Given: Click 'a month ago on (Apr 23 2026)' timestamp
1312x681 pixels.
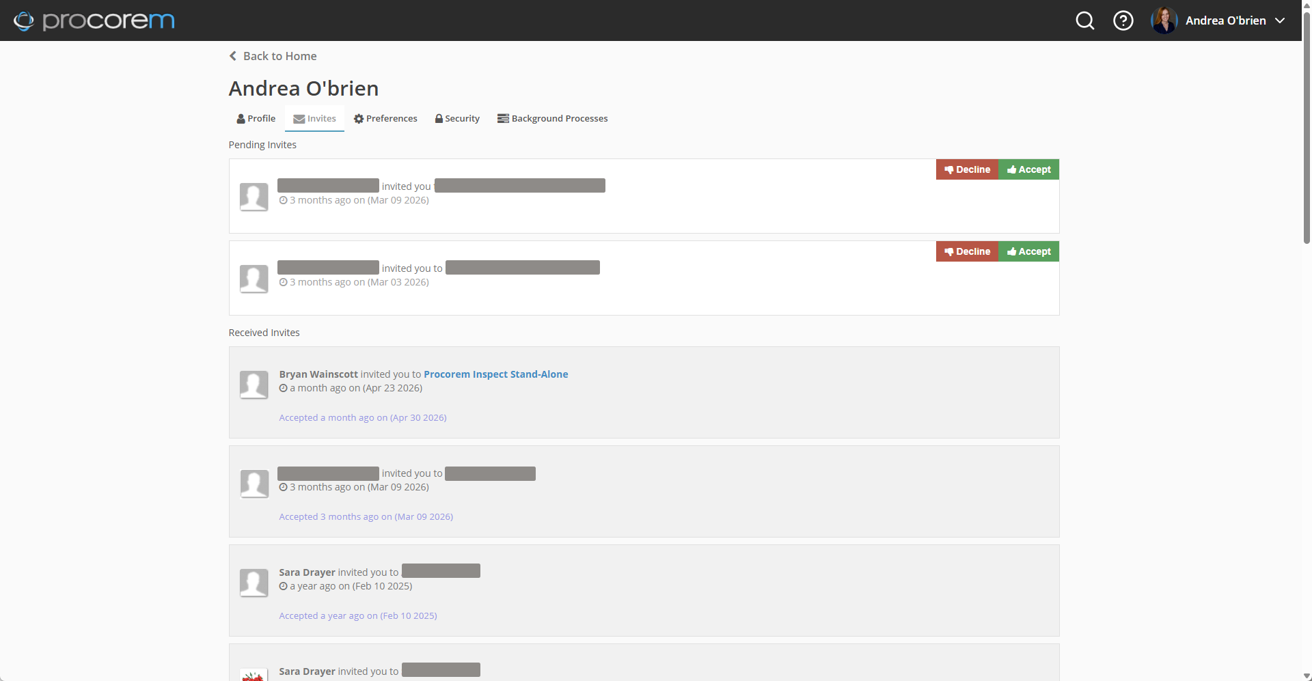Looking at the screenshot, I should 356,388.
